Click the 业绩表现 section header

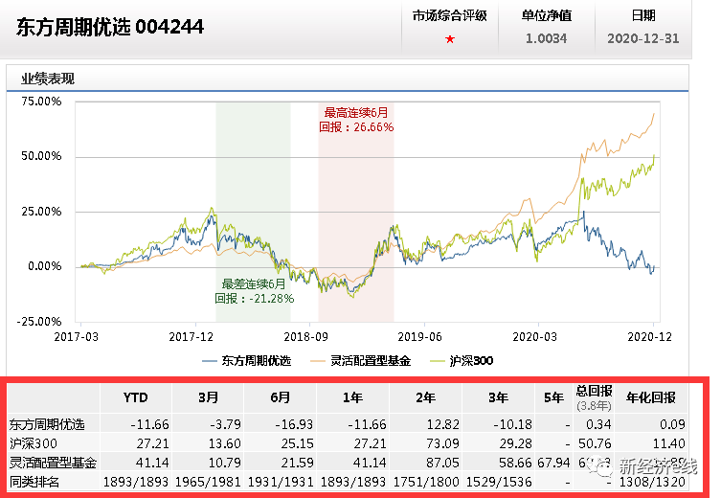(x=47, y=79)
